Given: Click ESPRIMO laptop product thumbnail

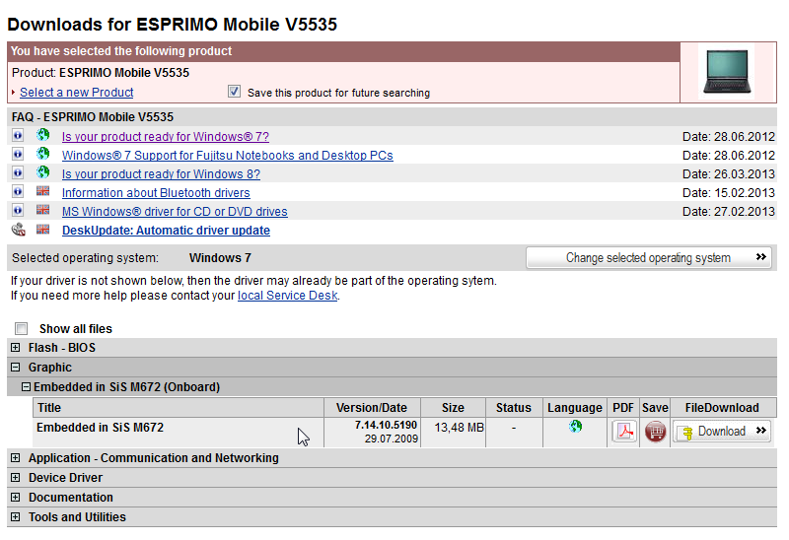Looking at the screenshot, I should point(728,72).
